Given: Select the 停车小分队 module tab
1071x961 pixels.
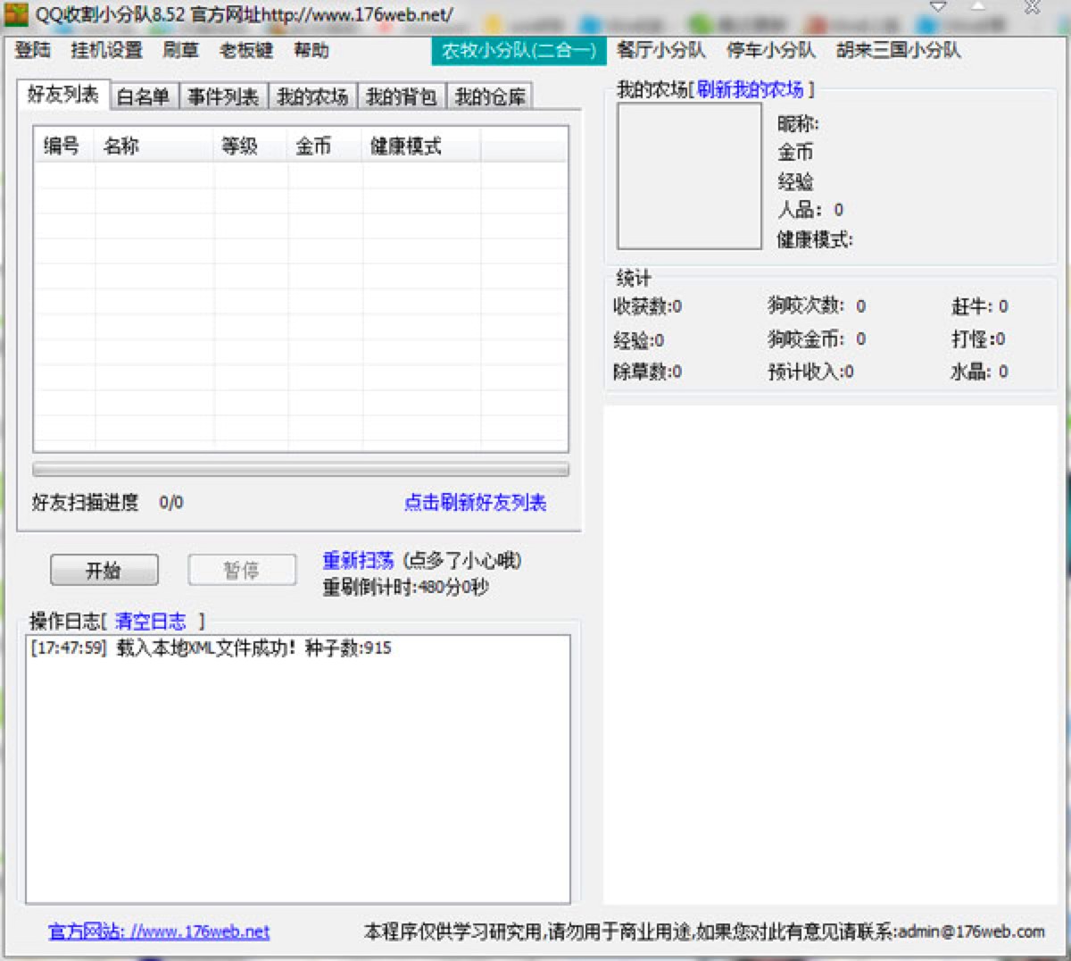Looking at the screenshot, I should [768, 51].
